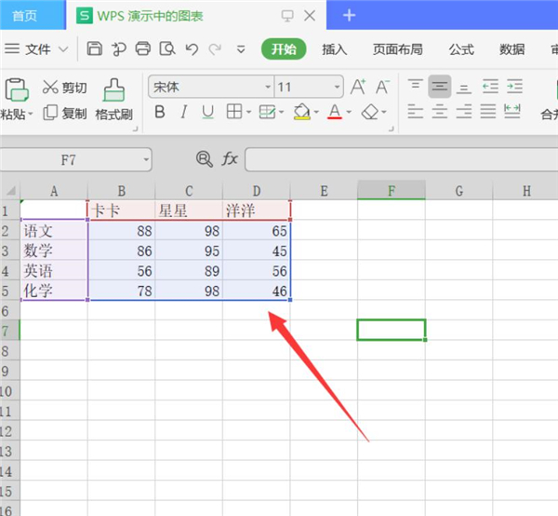Toggle Bold formatting
This screenshot has width=558, height=516.
point(160,113)
